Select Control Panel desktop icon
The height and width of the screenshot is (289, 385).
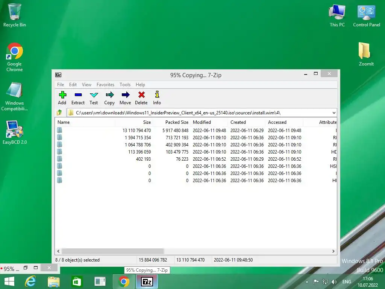(x=366, y=15)
